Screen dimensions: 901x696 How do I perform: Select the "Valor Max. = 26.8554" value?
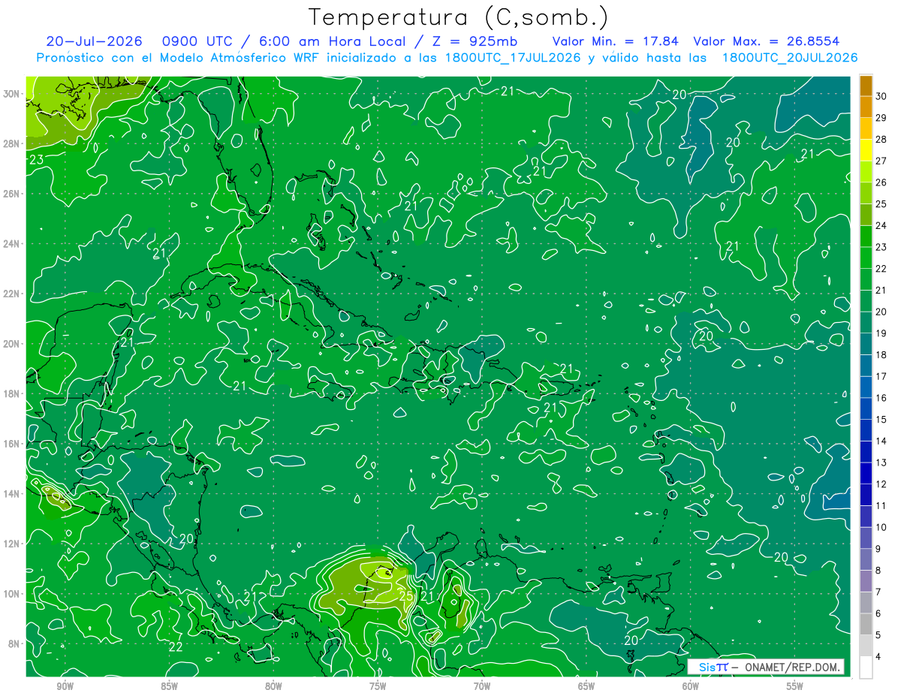[x=767, y=41]
